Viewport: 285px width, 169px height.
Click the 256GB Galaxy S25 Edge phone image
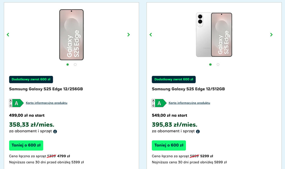coord(72,35)
